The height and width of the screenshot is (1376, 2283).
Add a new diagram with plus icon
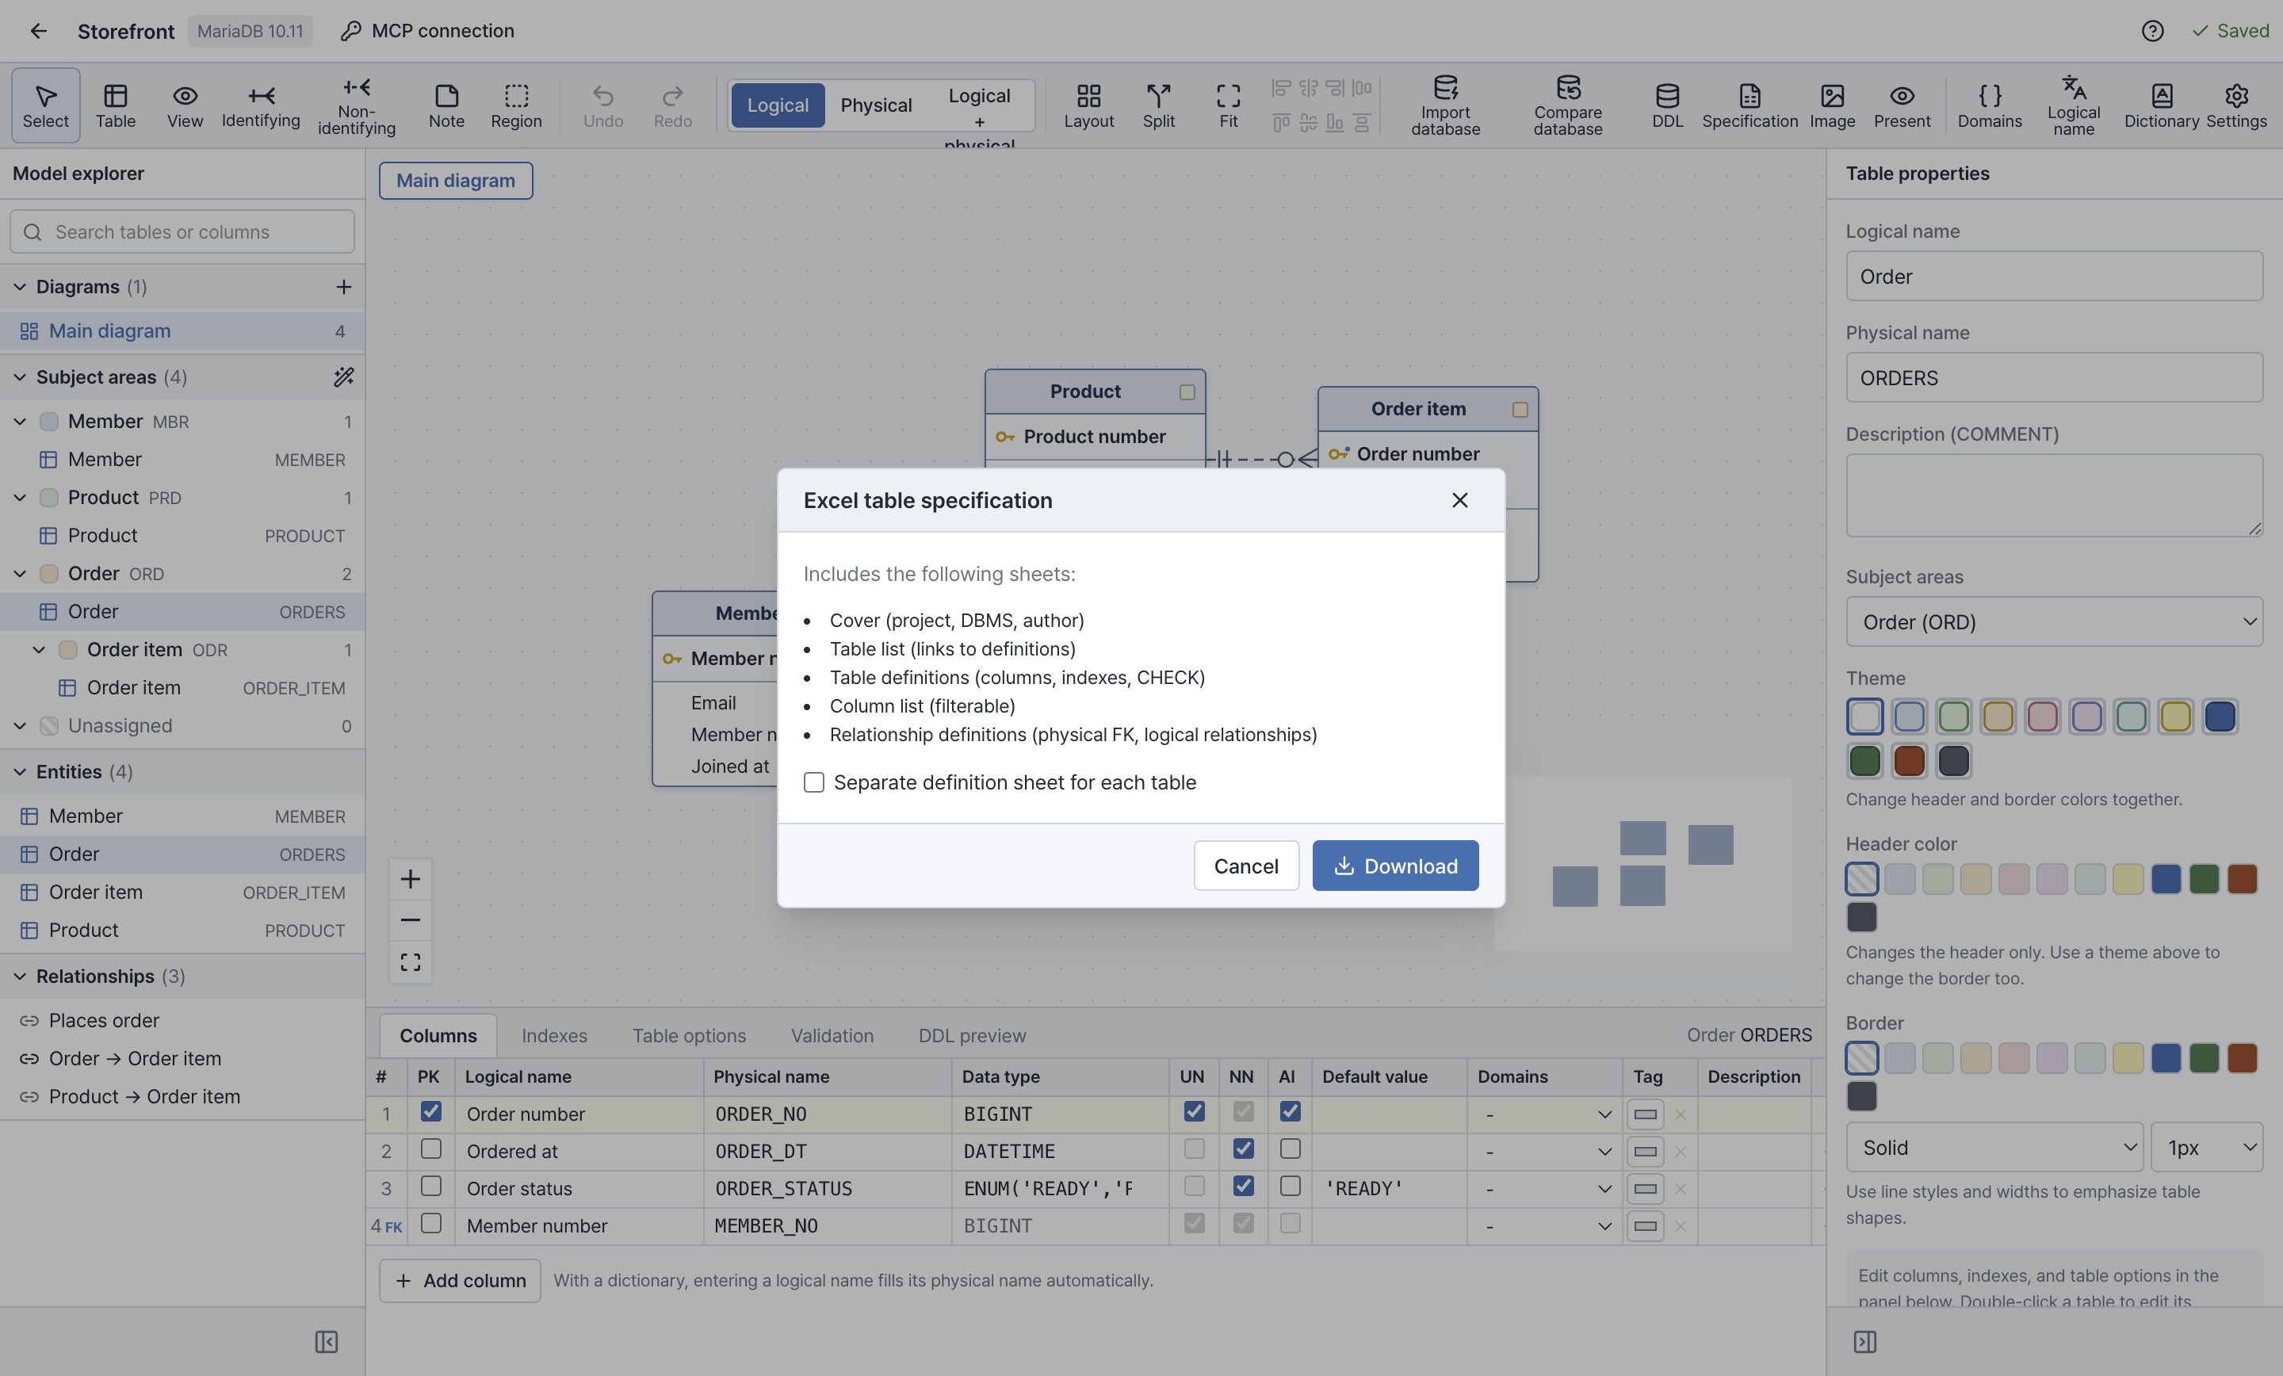[344, 286]
